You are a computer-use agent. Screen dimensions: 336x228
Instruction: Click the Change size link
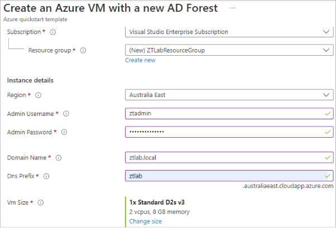[145, 221]
